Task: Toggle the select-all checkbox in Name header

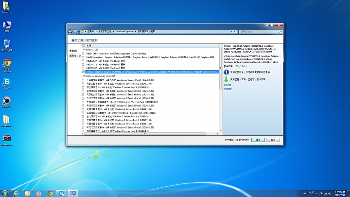Action: [83, 46]
